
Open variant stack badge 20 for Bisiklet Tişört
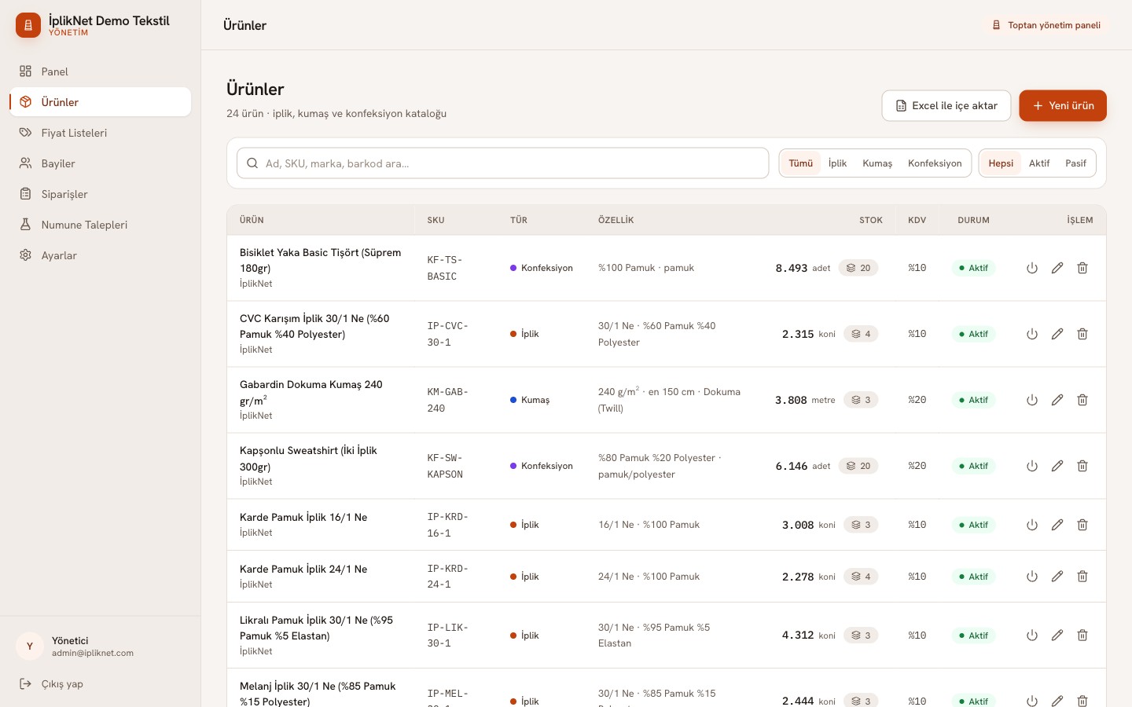pyautogui.click(x=858, y=268)
